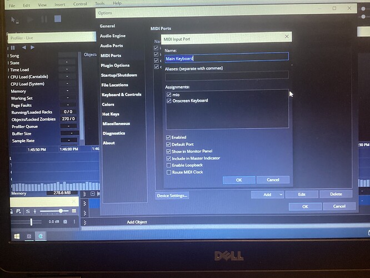This screenshot has width=370, height=278.
Task: Select Miscellaneous options page
Action: (116, 123)
